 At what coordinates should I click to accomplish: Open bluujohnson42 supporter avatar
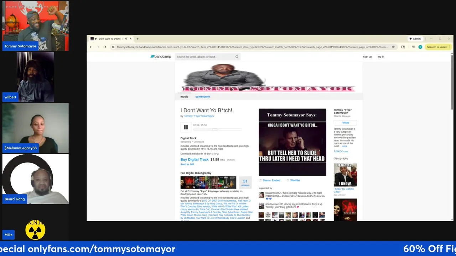(261, 195)
